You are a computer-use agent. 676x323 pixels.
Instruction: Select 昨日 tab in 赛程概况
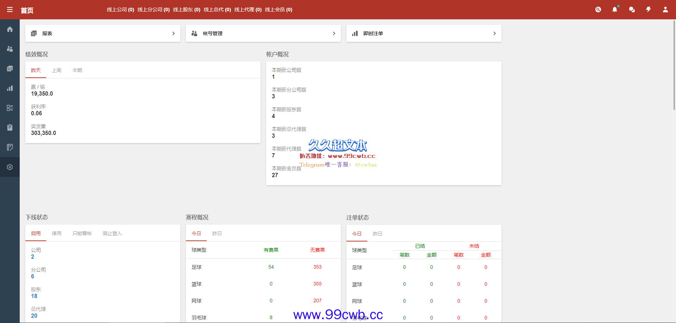pyautogui.click(x=217, y=233)
